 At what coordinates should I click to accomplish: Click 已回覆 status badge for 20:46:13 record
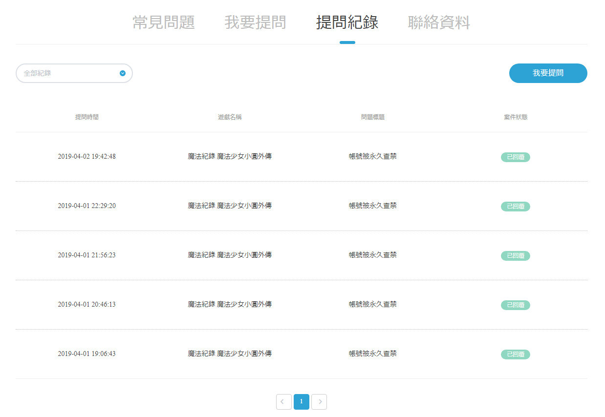point(515,305)
